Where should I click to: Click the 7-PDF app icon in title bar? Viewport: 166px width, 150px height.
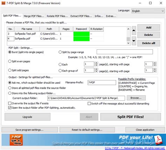click(x=4, y=3)
